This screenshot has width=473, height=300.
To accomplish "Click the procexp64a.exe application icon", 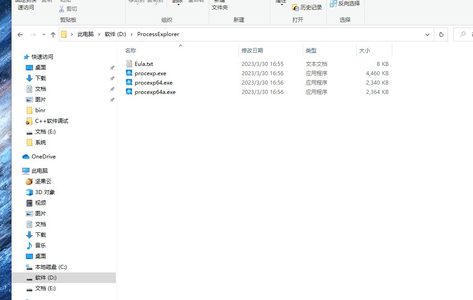I will 129,92.
